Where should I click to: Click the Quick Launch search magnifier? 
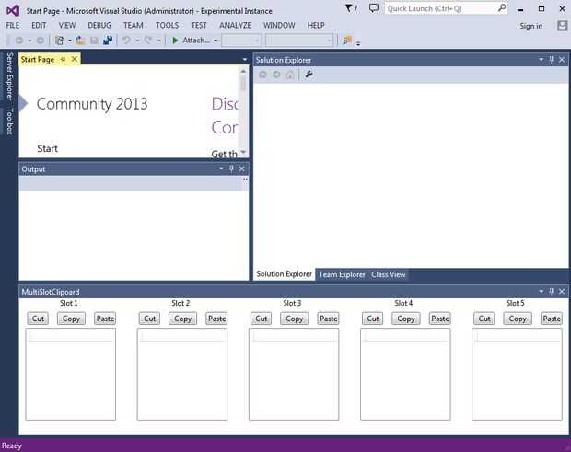pyautogui.click(x=501, y=7)
